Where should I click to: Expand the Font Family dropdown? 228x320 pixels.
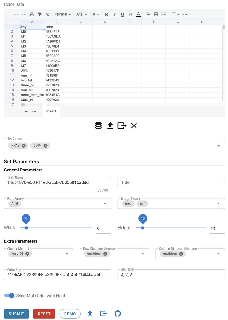point(105,203)
